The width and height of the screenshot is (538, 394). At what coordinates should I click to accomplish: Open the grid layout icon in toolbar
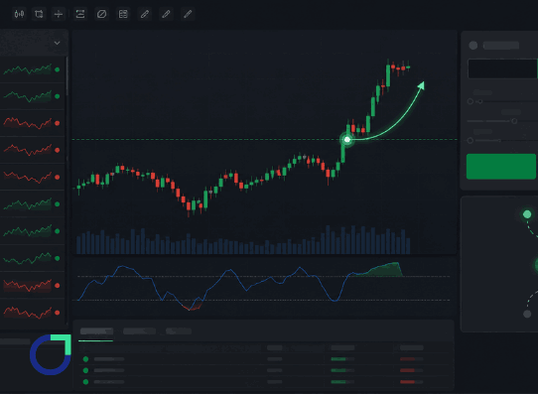pos(123,14)
